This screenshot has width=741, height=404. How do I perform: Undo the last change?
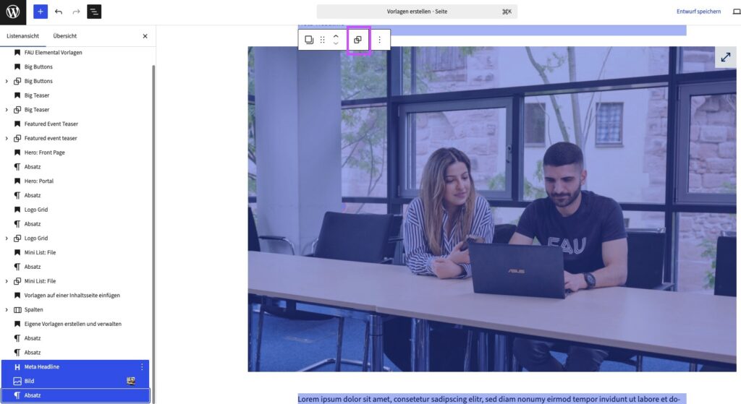[x=59, y=12]
